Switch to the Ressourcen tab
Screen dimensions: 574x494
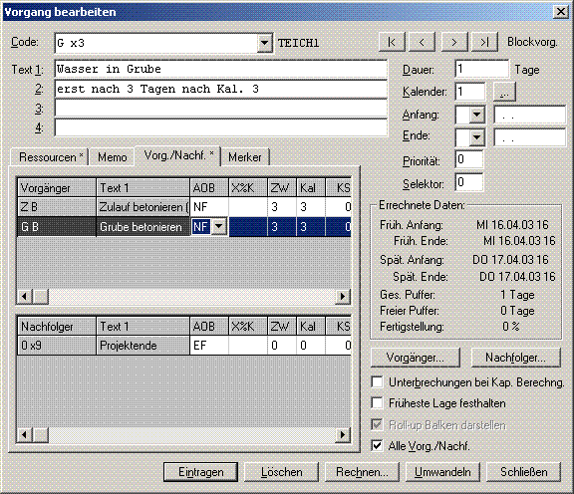pos(50,157)
